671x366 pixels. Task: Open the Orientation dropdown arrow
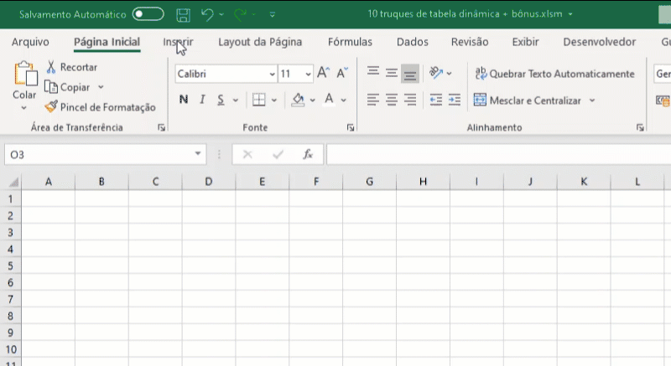[x=449, y=74]
